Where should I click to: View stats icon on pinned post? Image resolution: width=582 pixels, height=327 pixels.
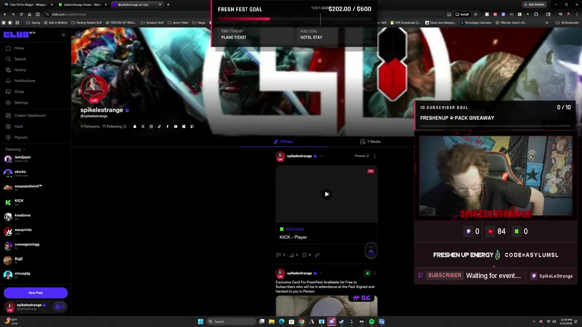294,255
